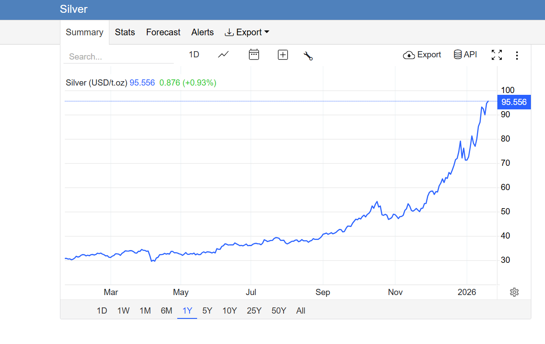
Task: Switch to the Forecast tab
Action: tap(163, 32)
